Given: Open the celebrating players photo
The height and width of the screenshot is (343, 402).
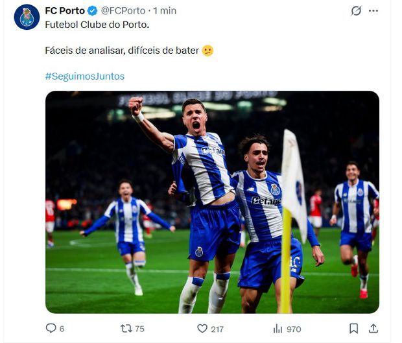Looking at the screenshot, I should point(212,202).
